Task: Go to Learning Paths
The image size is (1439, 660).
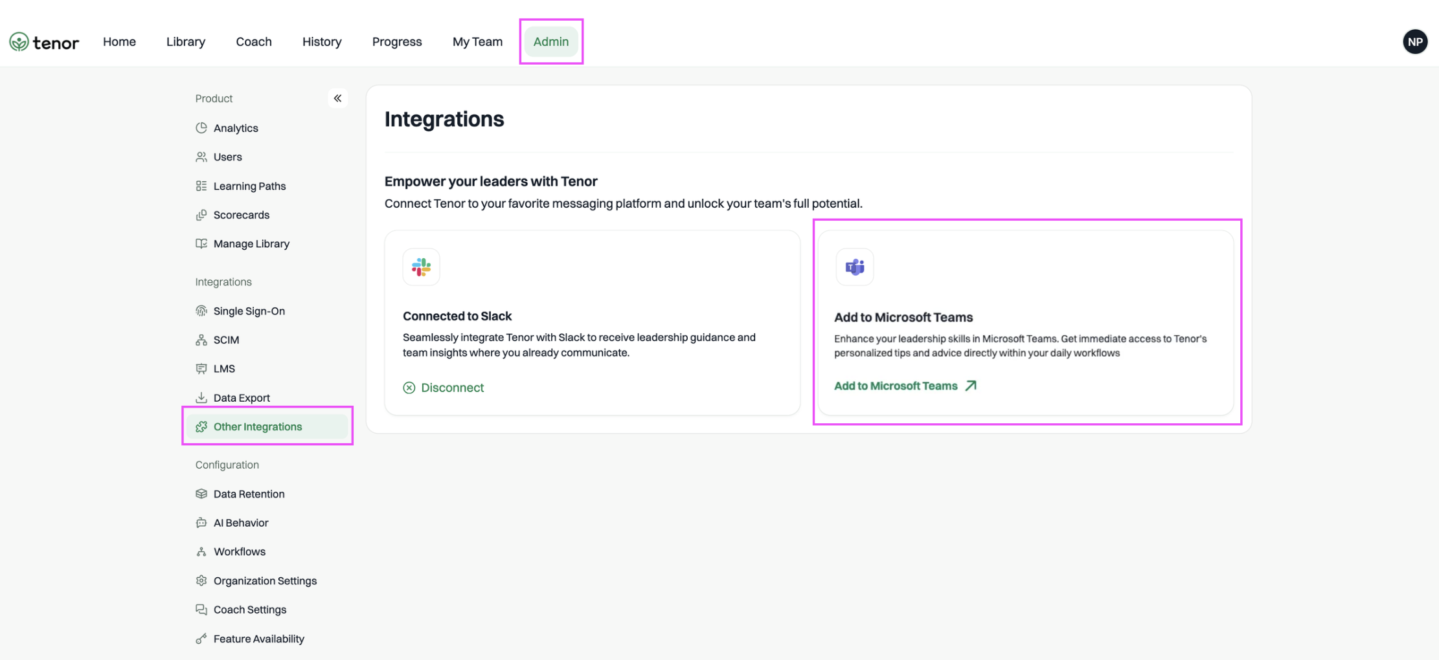Action: coord(267,186)
